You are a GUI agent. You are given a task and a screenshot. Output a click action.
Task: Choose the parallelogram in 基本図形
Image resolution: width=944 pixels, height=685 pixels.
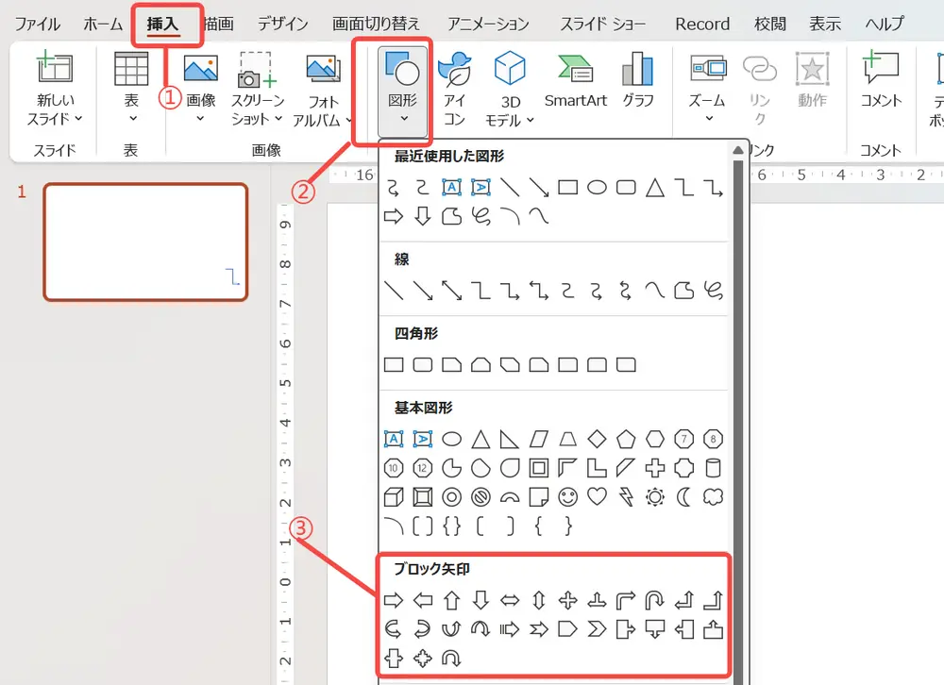(539, 440)
